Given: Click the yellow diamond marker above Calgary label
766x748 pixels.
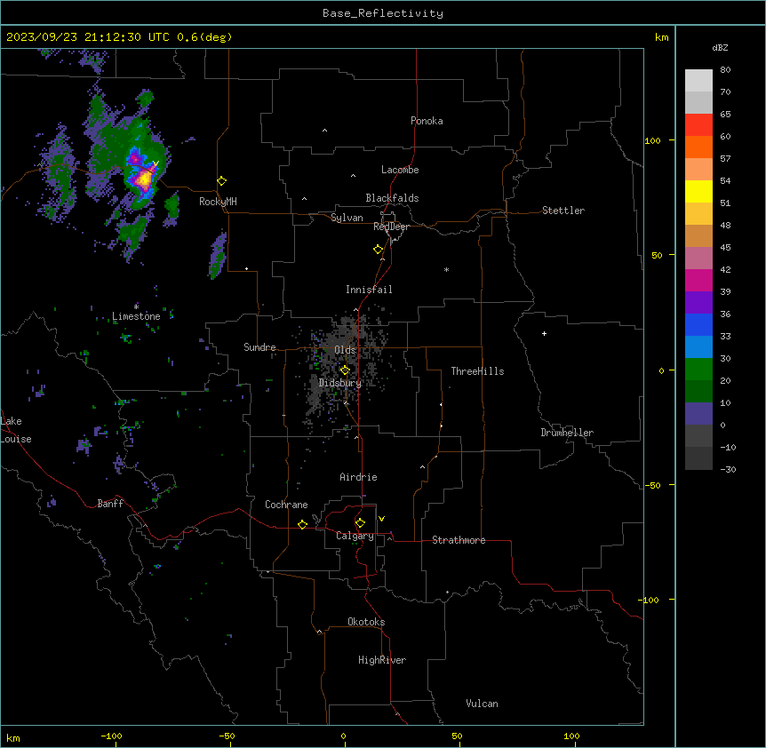Looking at the screenshot, I should tap(360, 523).
